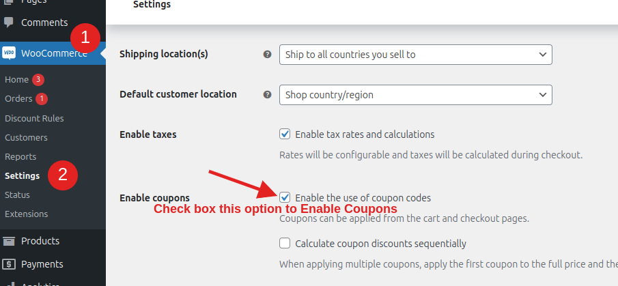
Task: Uncheck Enable tax rates and calculations
Action: point(285,134)
